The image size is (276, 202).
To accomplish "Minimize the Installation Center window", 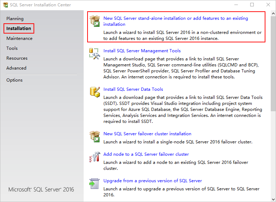I will pyautogui.click(x=236, y=5).
